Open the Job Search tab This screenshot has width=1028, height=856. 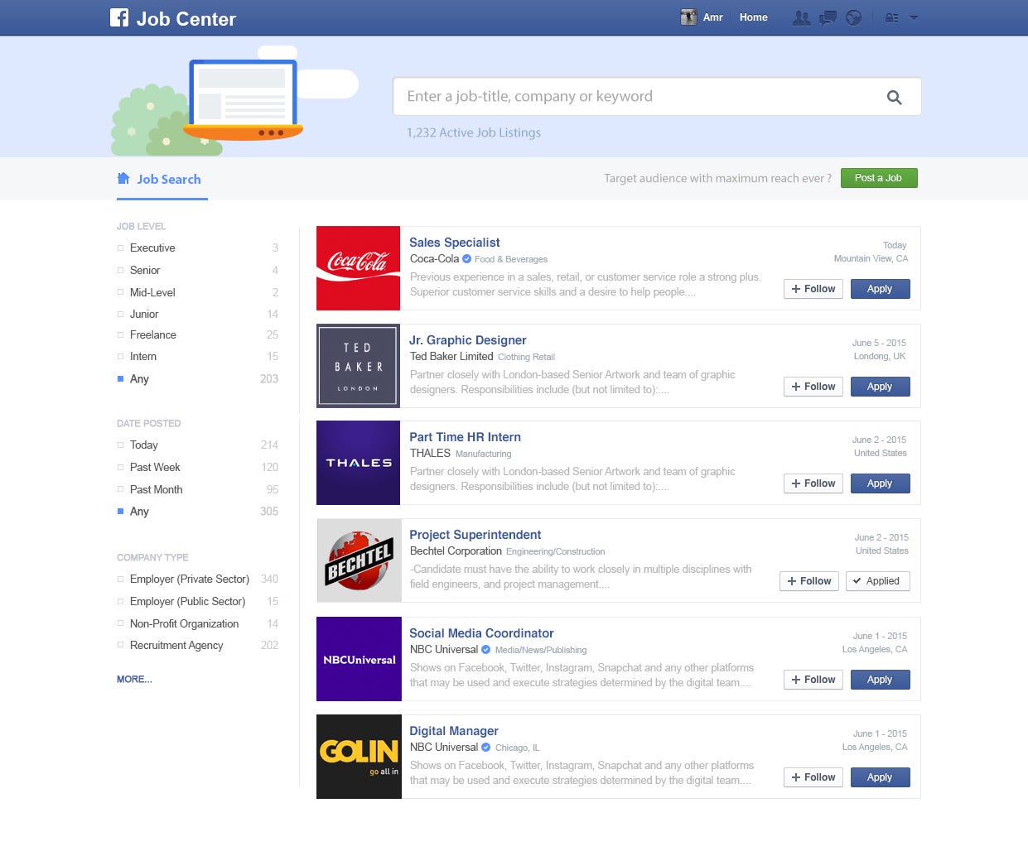(x=162, y=179)
